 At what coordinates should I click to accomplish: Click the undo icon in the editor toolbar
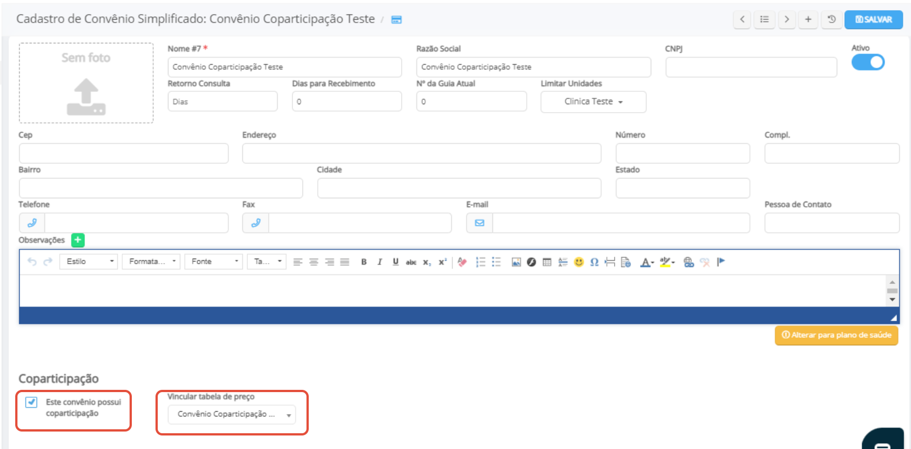[x=32, y=261]
